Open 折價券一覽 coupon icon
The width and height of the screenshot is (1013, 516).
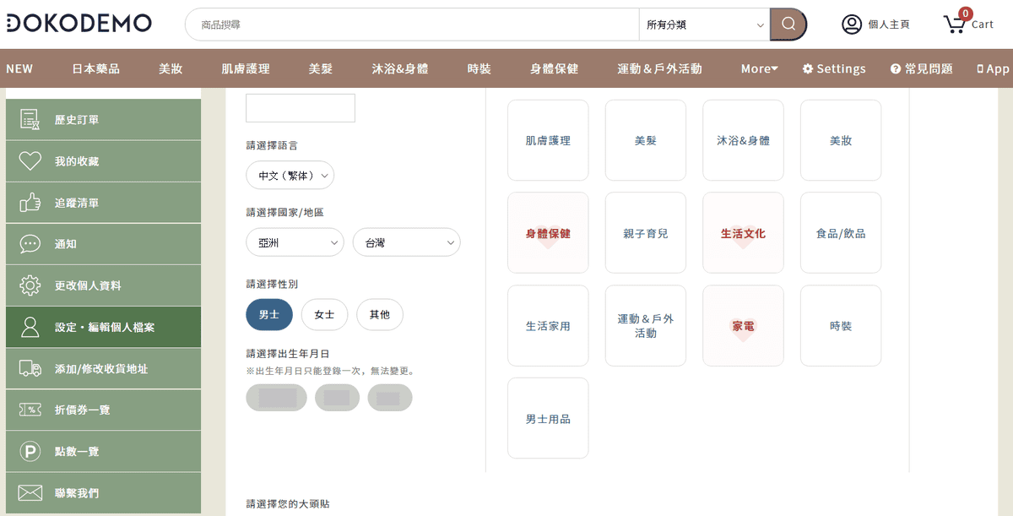point(30,410)
